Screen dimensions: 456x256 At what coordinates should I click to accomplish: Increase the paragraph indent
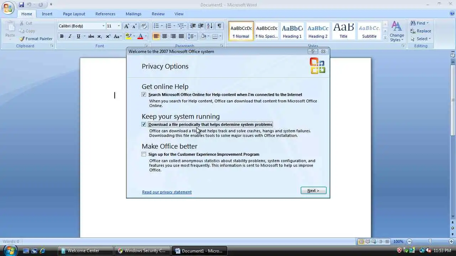click(x=201, y=26)
